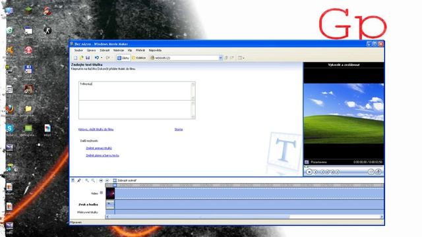Image resolution: width=422 pixels, height=237 pixels.
Task: Stop the preview playback
Action: click(315, 172)
